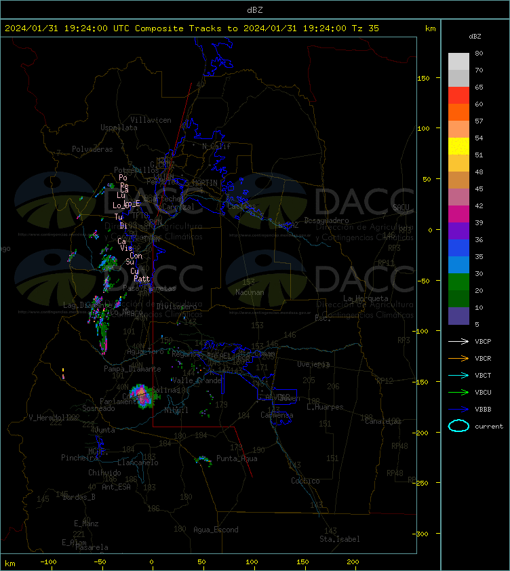Click the Agua_Escond location label

pos(216,530)
